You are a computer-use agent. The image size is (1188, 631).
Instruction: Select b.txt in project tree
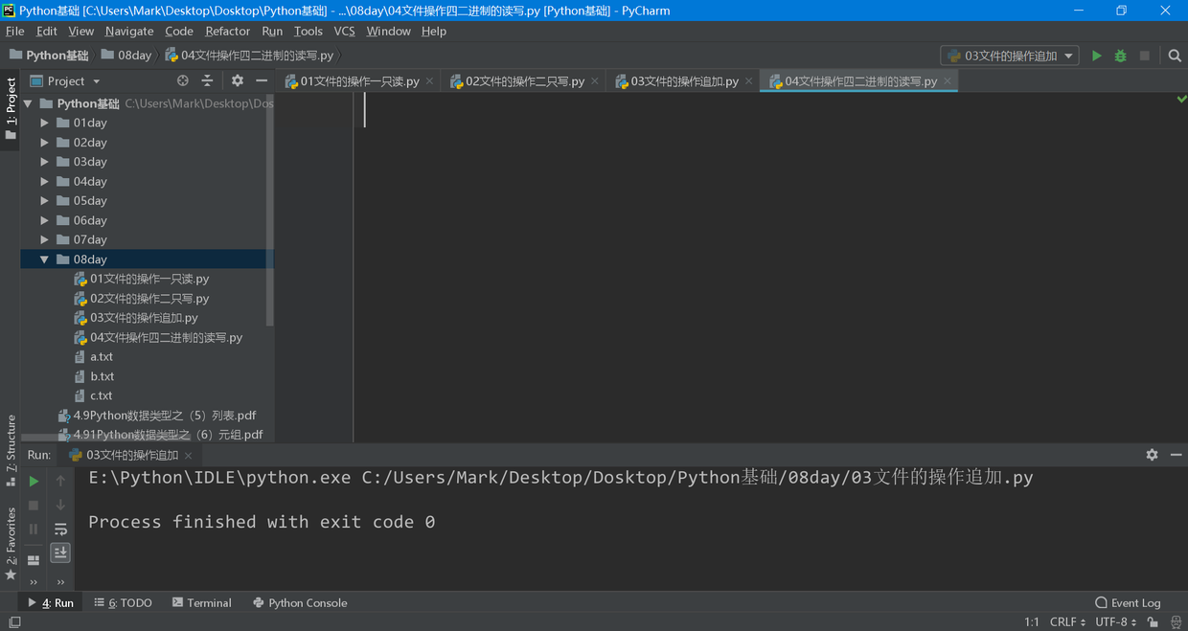tap(102, 376)
